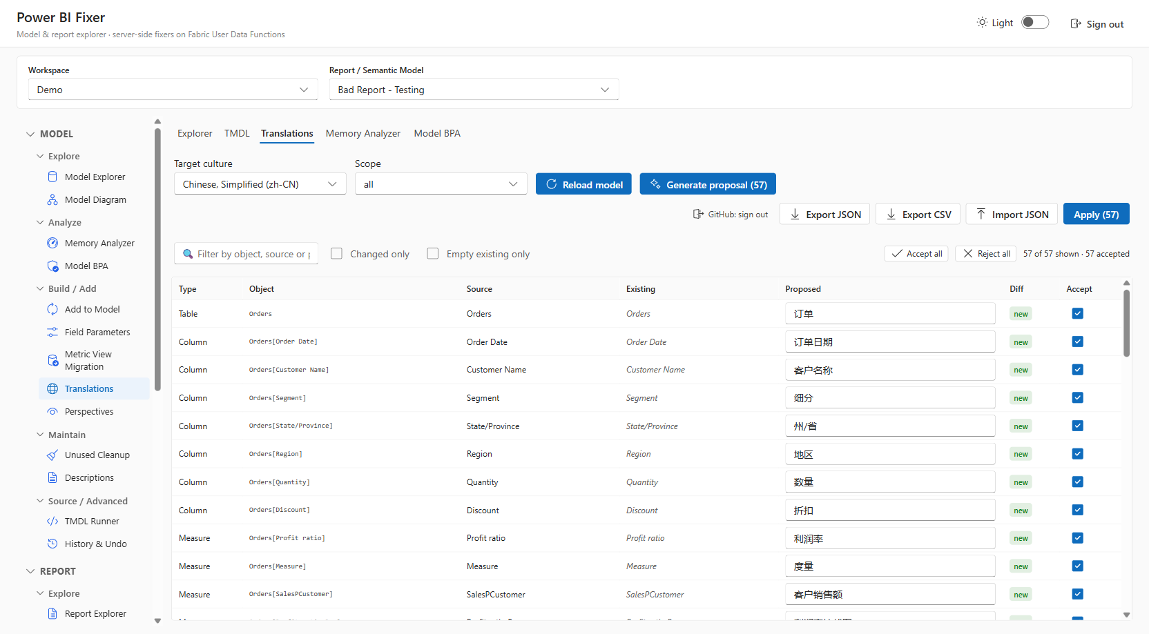Click the History & Undo clock icon
This screenshot has height=634, width=1149.
(52, 544)
